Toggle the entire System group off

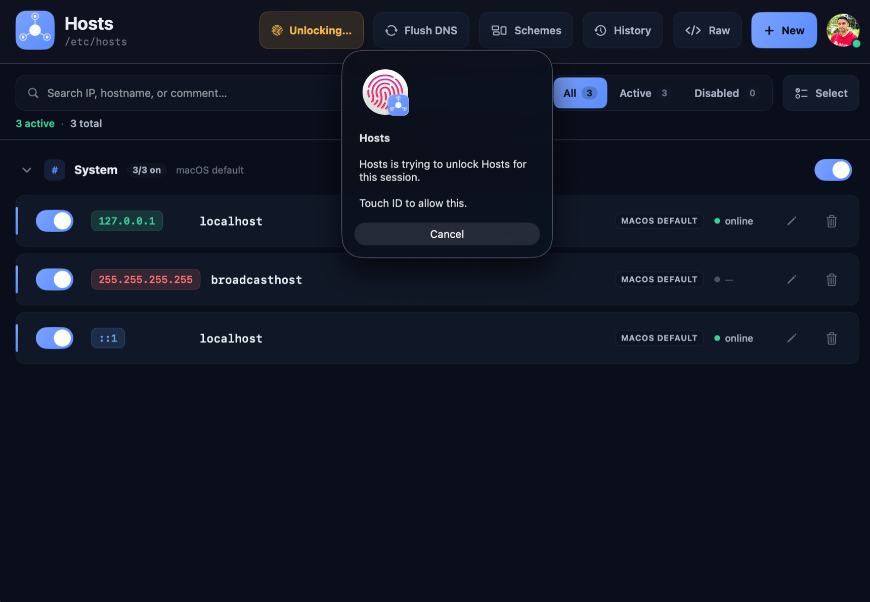pos(833,170)
